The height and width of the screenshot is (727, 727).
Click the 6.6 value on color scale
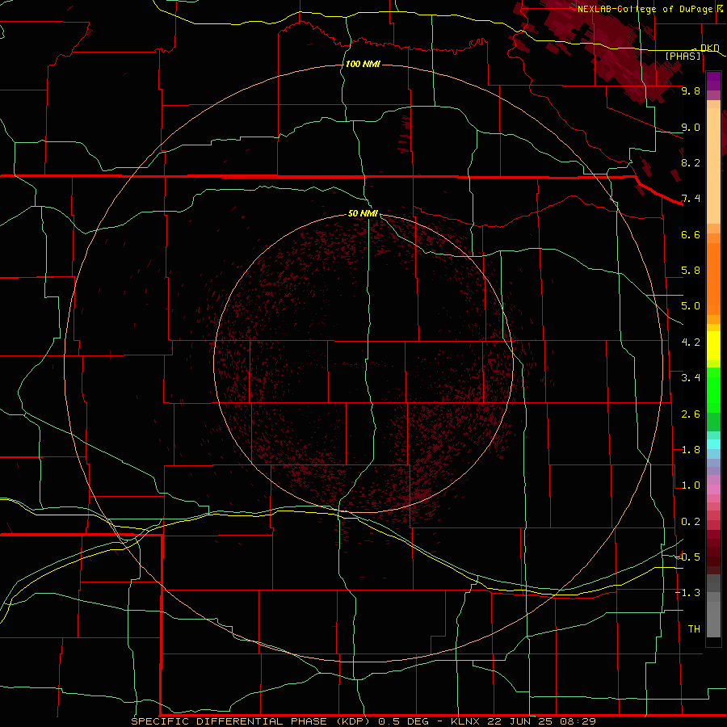coord(691,234)
